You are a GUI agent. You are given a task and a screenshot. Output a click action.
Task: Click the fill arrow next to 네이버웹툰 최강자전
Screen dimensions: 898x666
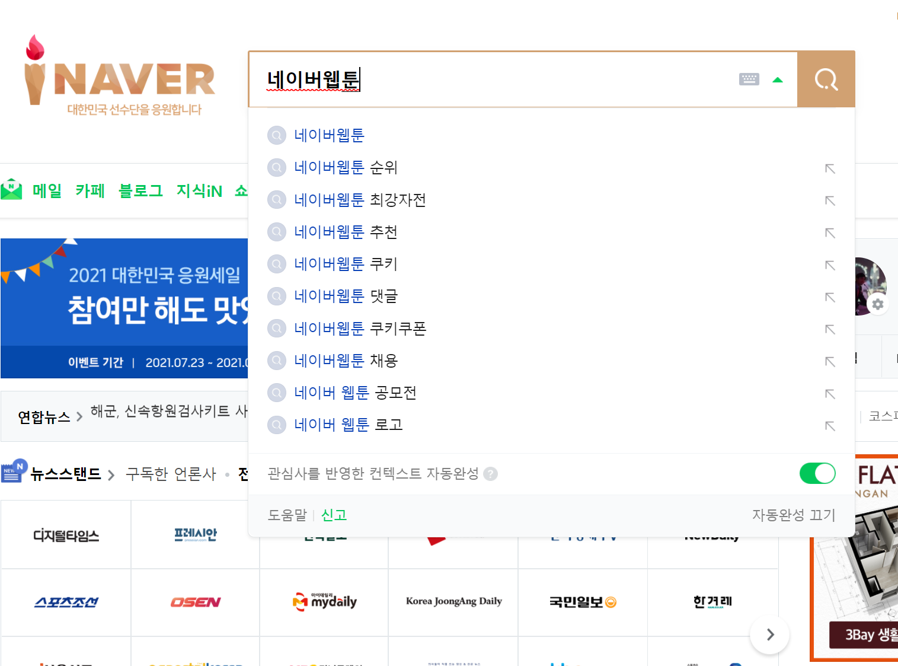[x=830, y=201]
